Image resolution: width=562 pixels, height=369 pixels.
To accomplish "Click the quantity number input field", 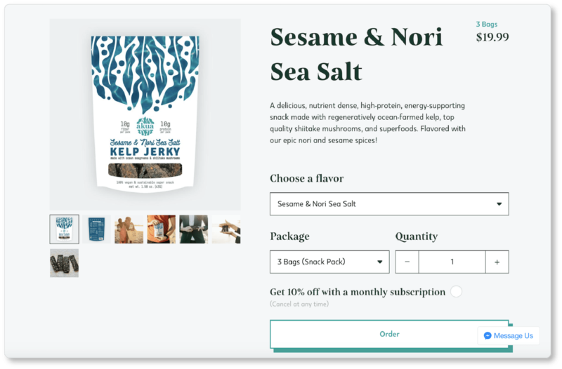I will pyautogui.click(x=452, y=262).
